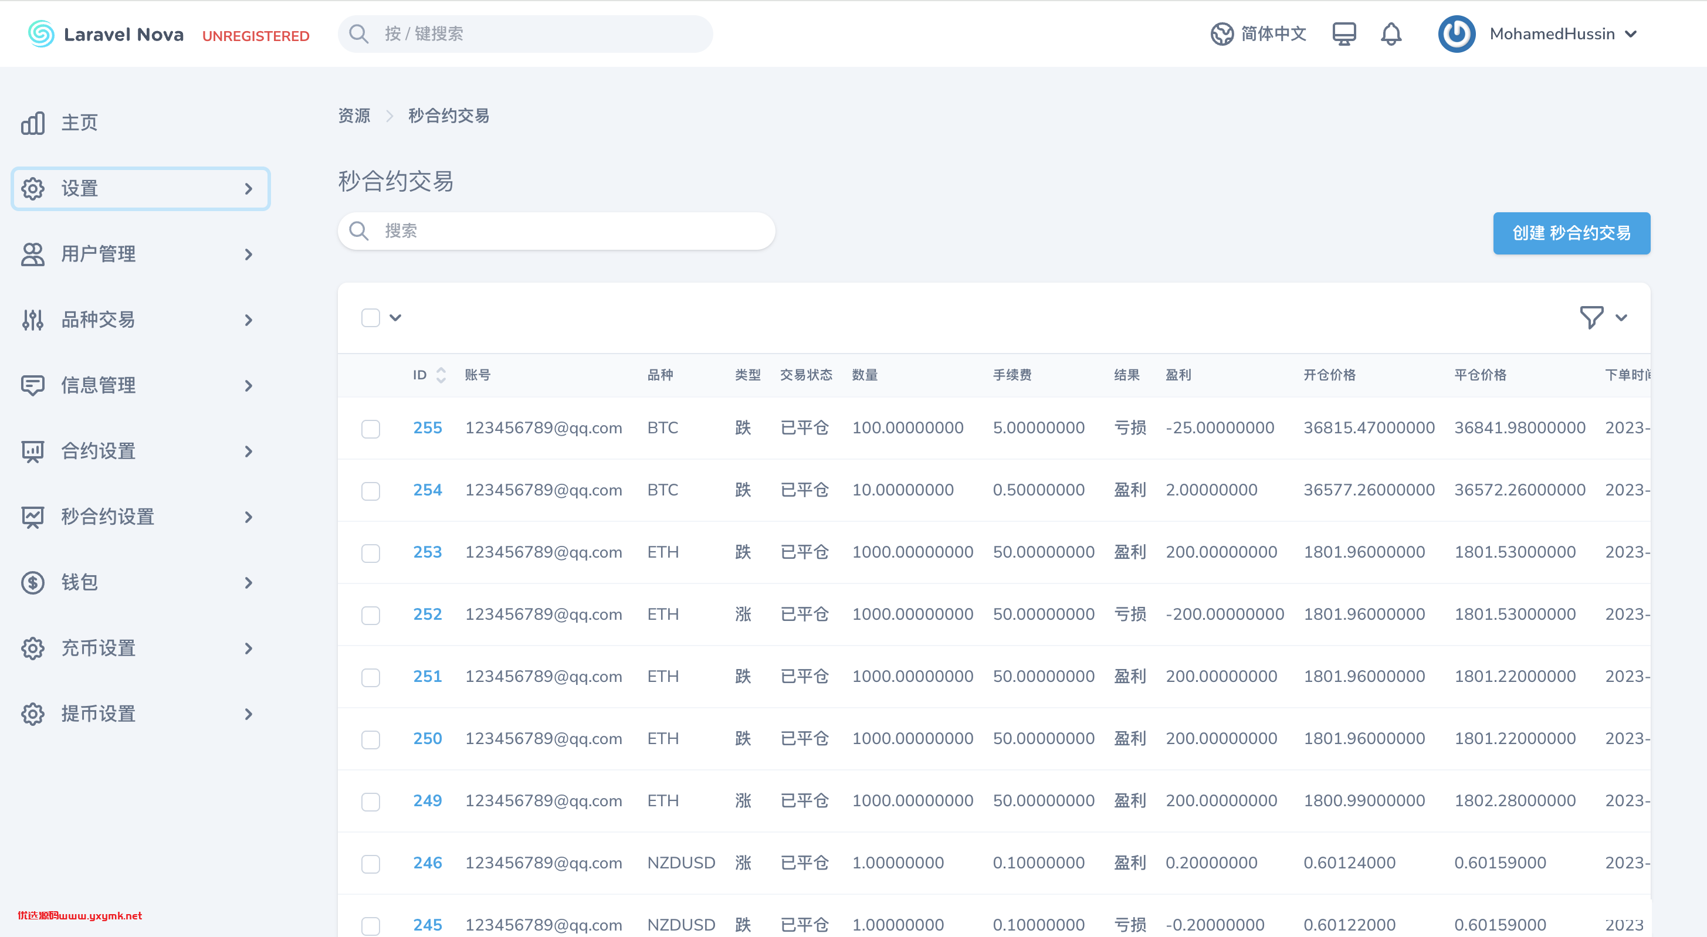
Task: Open record ID 255 link
Action: (x=428, y=428)
